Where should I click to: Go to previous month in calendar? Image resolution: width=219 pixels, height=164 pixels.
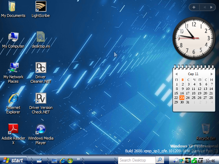[176, 74]
